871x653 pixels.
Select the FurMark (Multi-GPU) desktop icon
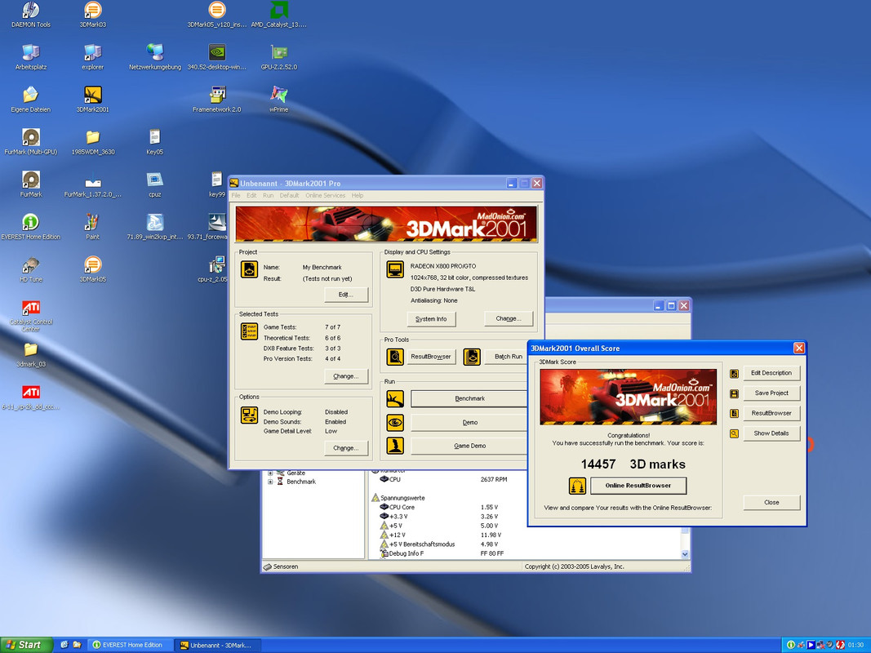tap(30, 142)
